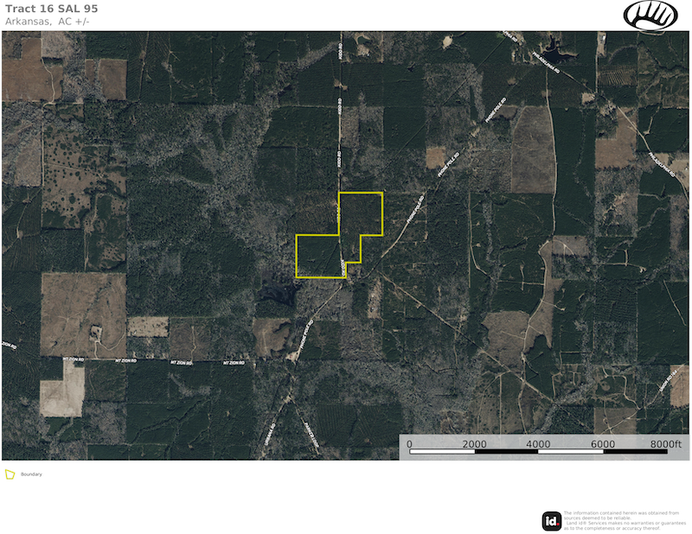Image resolution: width=692 pixels, height=534 pixels.
Task: Click the yellow Boundary legend icon
Action: pos(10,474)
